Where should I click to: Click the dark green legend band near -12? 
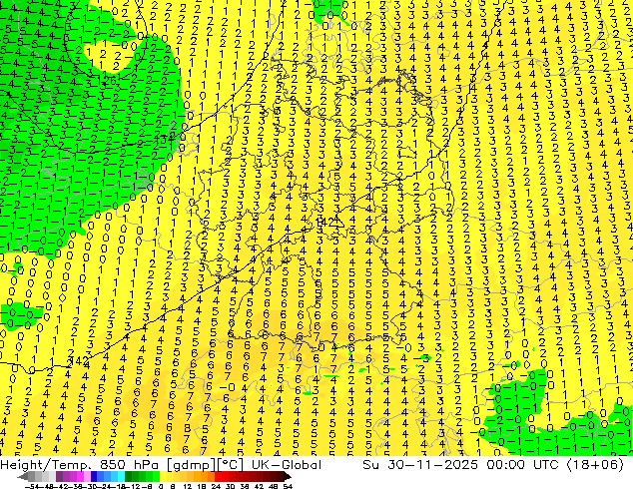point(128,477)
